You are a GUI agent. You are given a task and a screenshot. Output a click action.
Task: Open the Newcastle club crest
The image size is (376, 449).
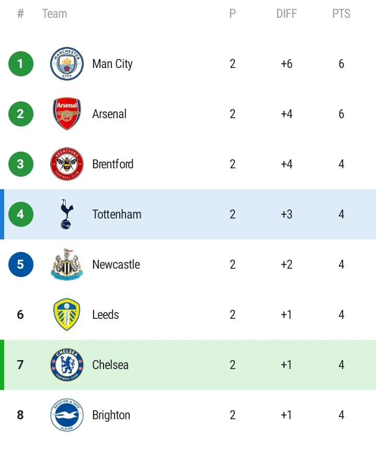click(x=66, y=264)
